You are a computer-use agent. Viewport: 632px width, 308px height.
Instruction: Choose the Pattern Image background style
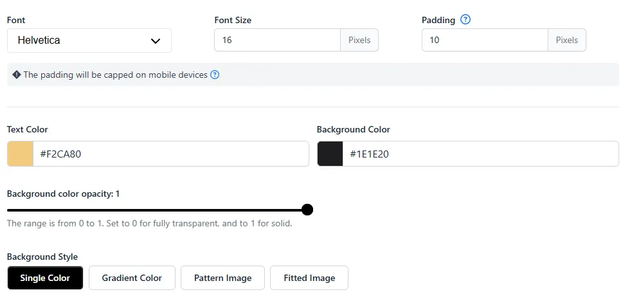pos(222,278)
